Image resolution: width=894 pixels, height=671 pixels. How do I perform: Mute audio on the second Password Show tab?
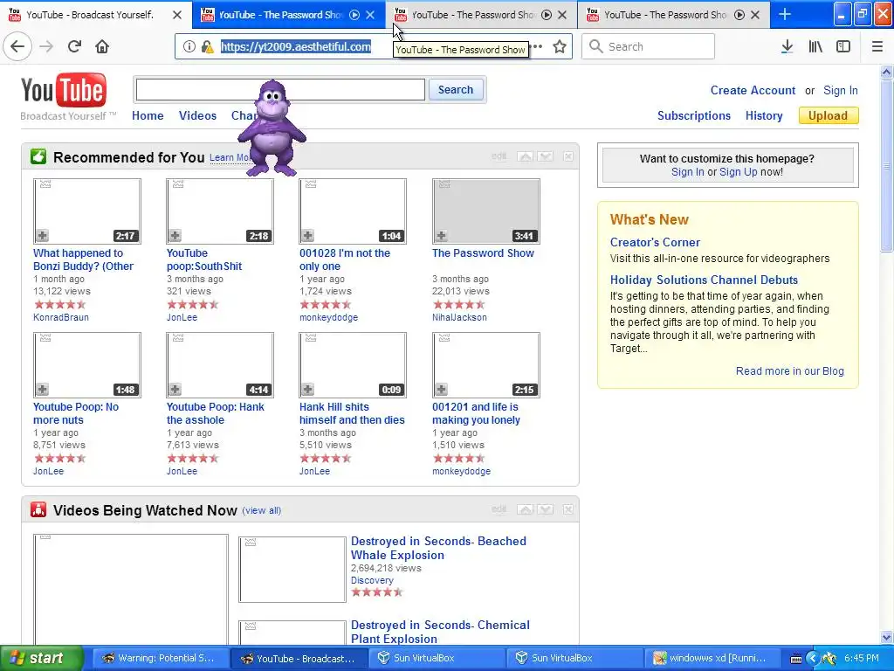click(354, 15)
